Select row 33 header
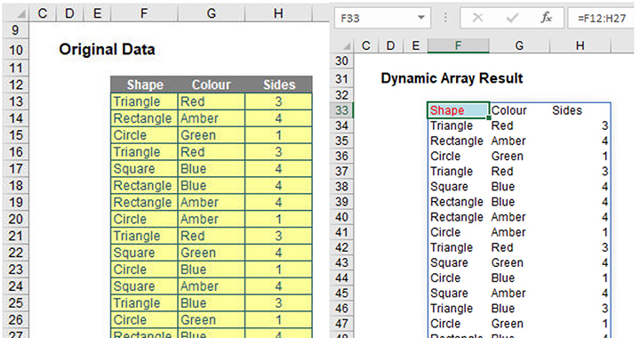 click(341, 110)
